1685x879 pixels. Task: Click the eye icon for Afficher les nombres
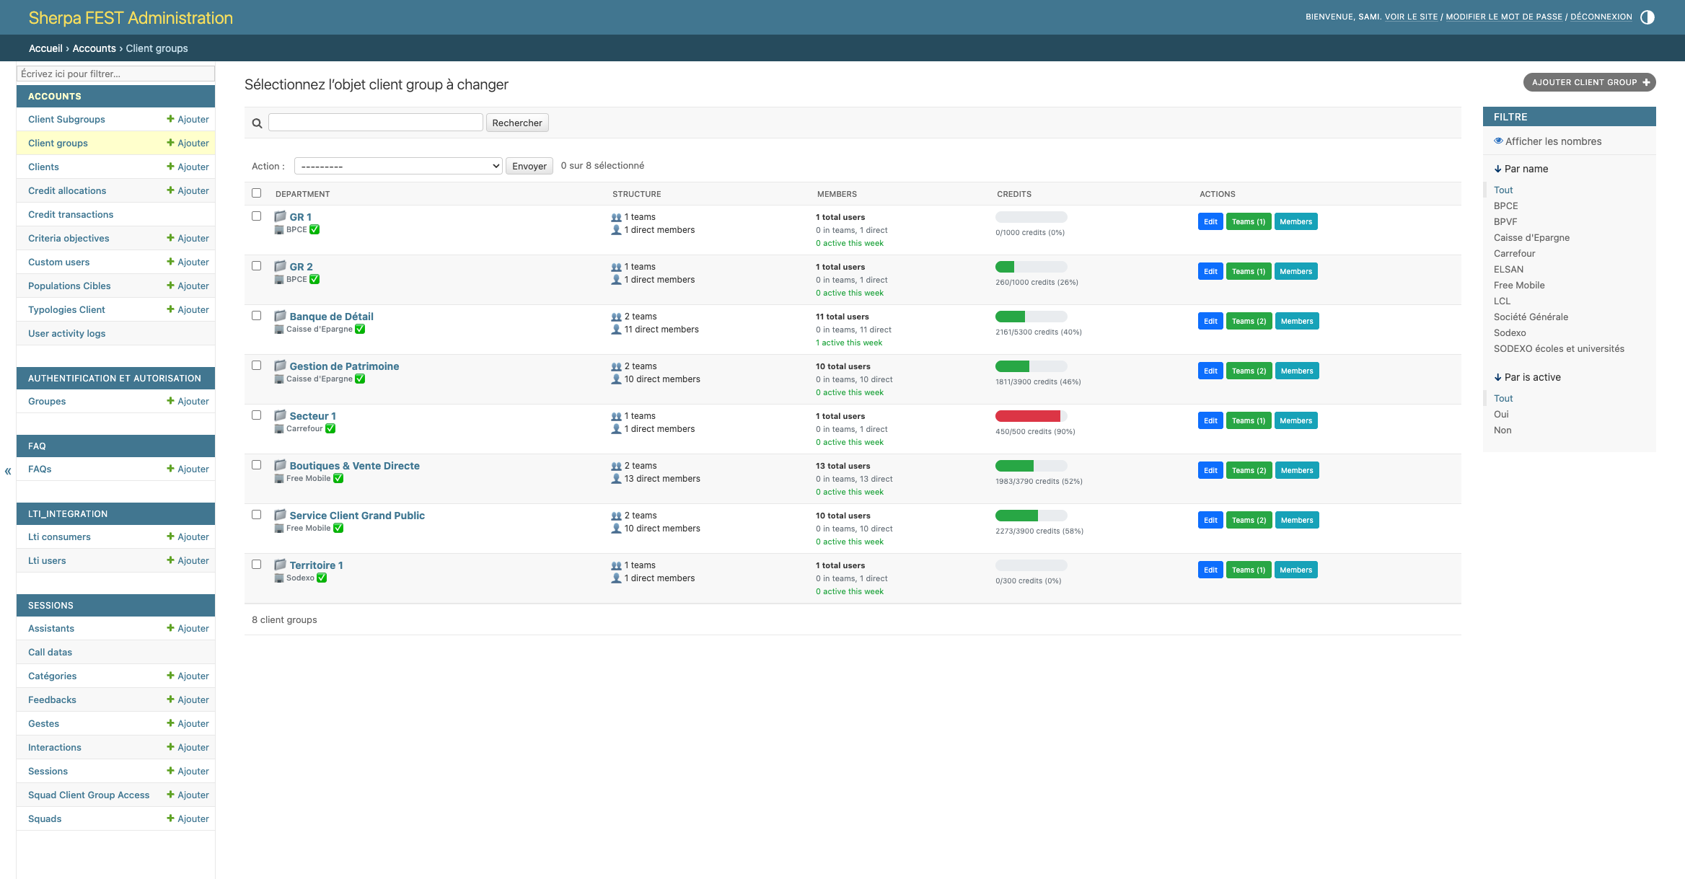[x=1498, y=141]
